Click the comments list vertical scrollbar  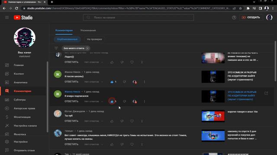pos(275,61)
